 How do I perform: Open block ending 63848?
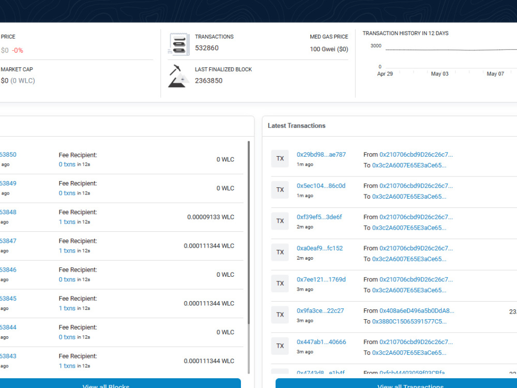8,212
